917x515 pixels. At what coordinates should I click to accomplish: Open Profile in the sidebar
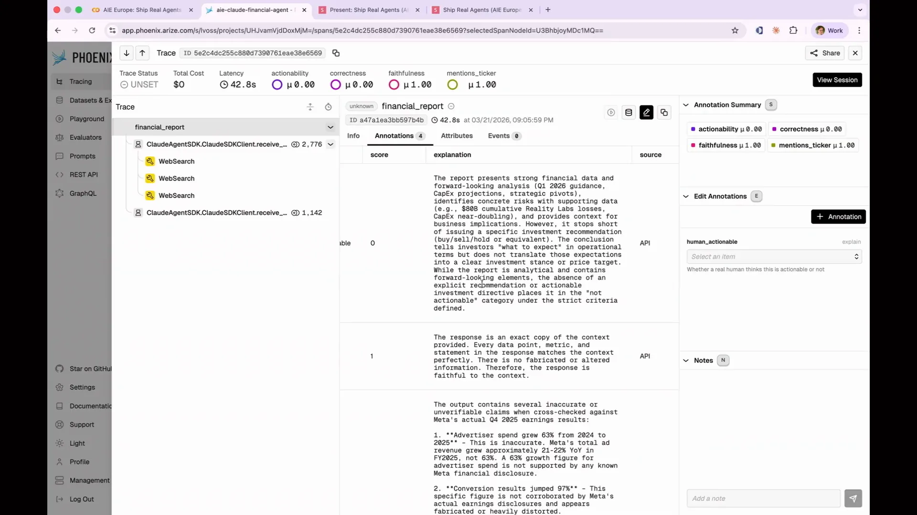point(79,462)
